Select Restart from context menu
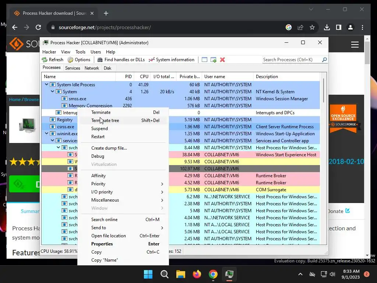Viewport: 377px width, 283px height. pyautogui.click(x=123, y=137)
